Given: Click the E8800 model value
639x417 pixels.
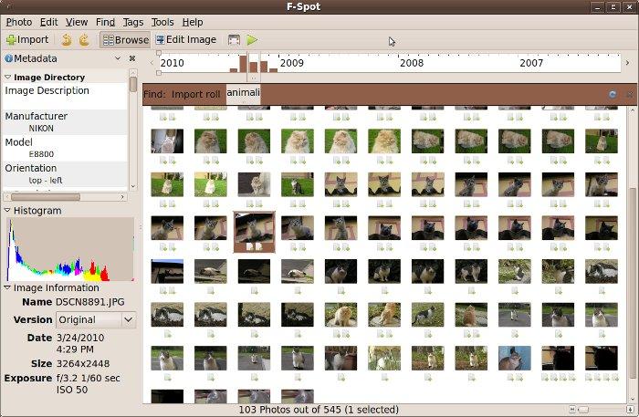Looking at the screenshot, I should point(41,154).
